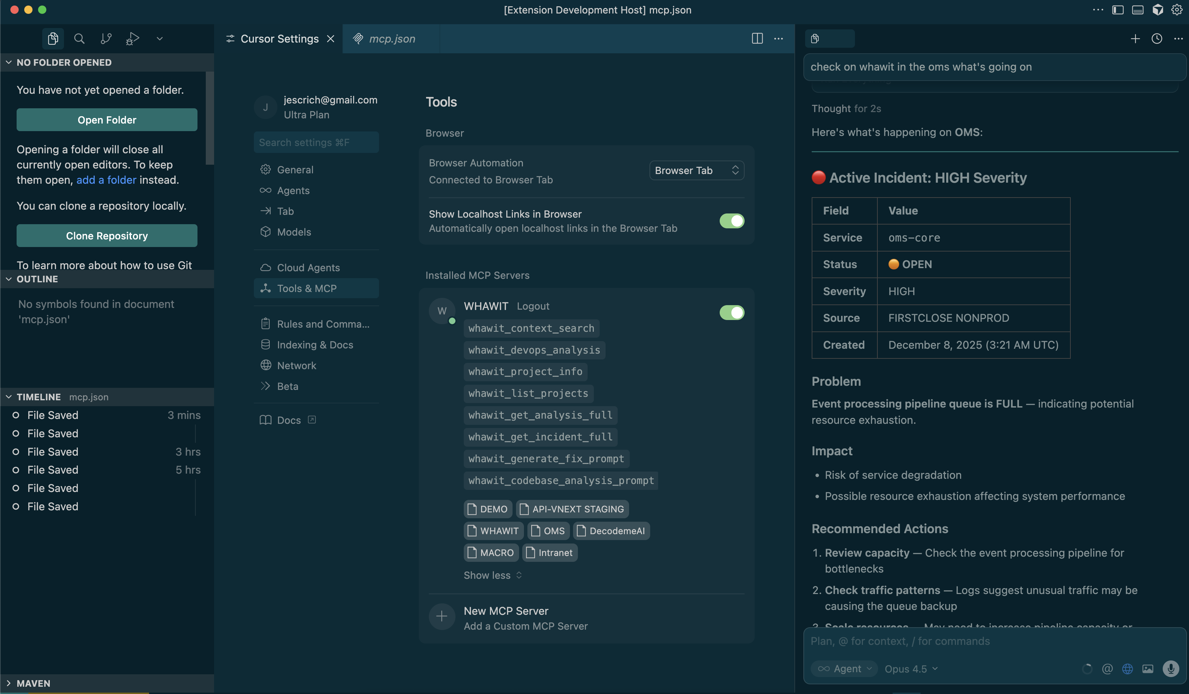Open Search in the activity bar
This screenshot has width=1189, height=694.
pos(79,39)
